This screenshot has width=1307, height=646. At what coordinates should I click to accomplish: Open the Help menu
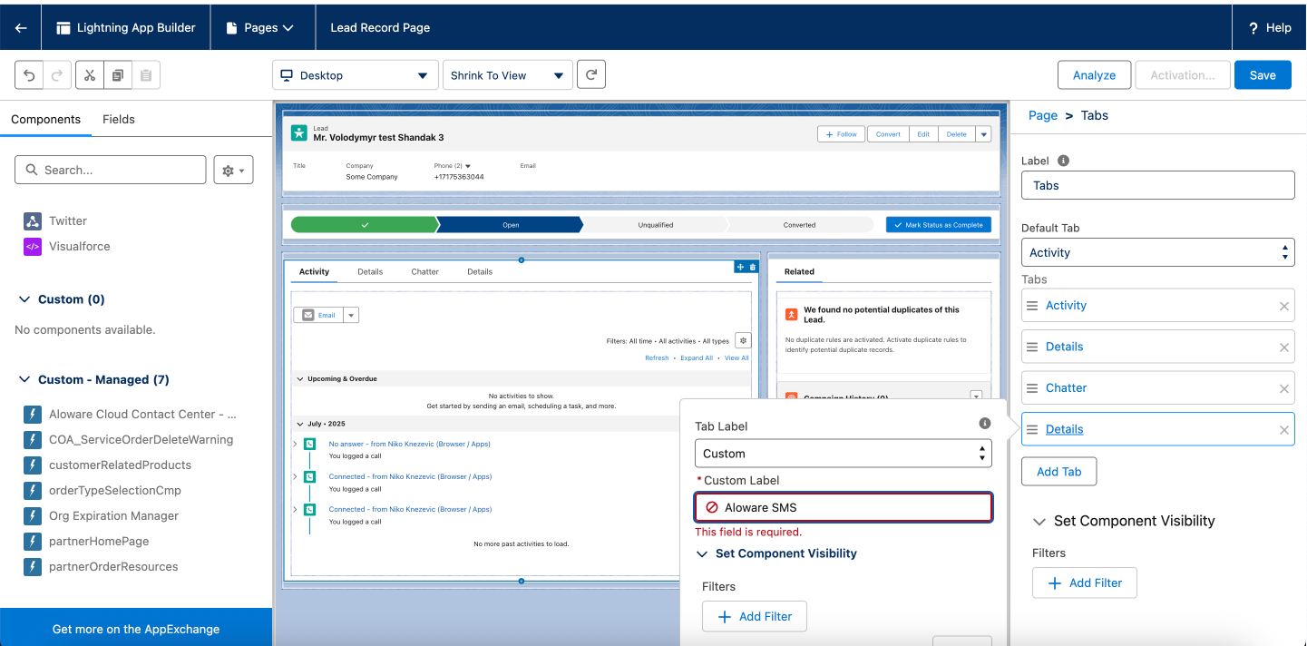coord(1270,27)
